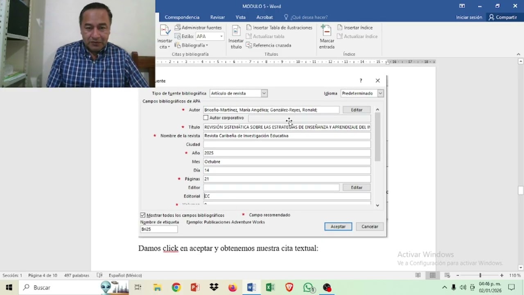Click the Nombre de la revista field

287,136
